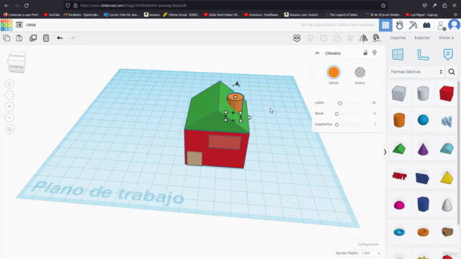Undo the last action
The image size is (461, 259).
tap(60, 38)
